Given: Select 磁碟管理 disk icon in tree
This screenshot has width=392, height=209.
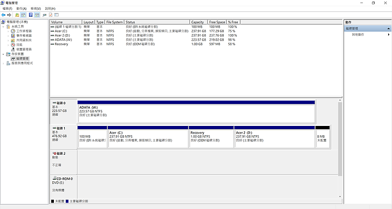Looking at the screenshot, I should (x=13, y=59).
